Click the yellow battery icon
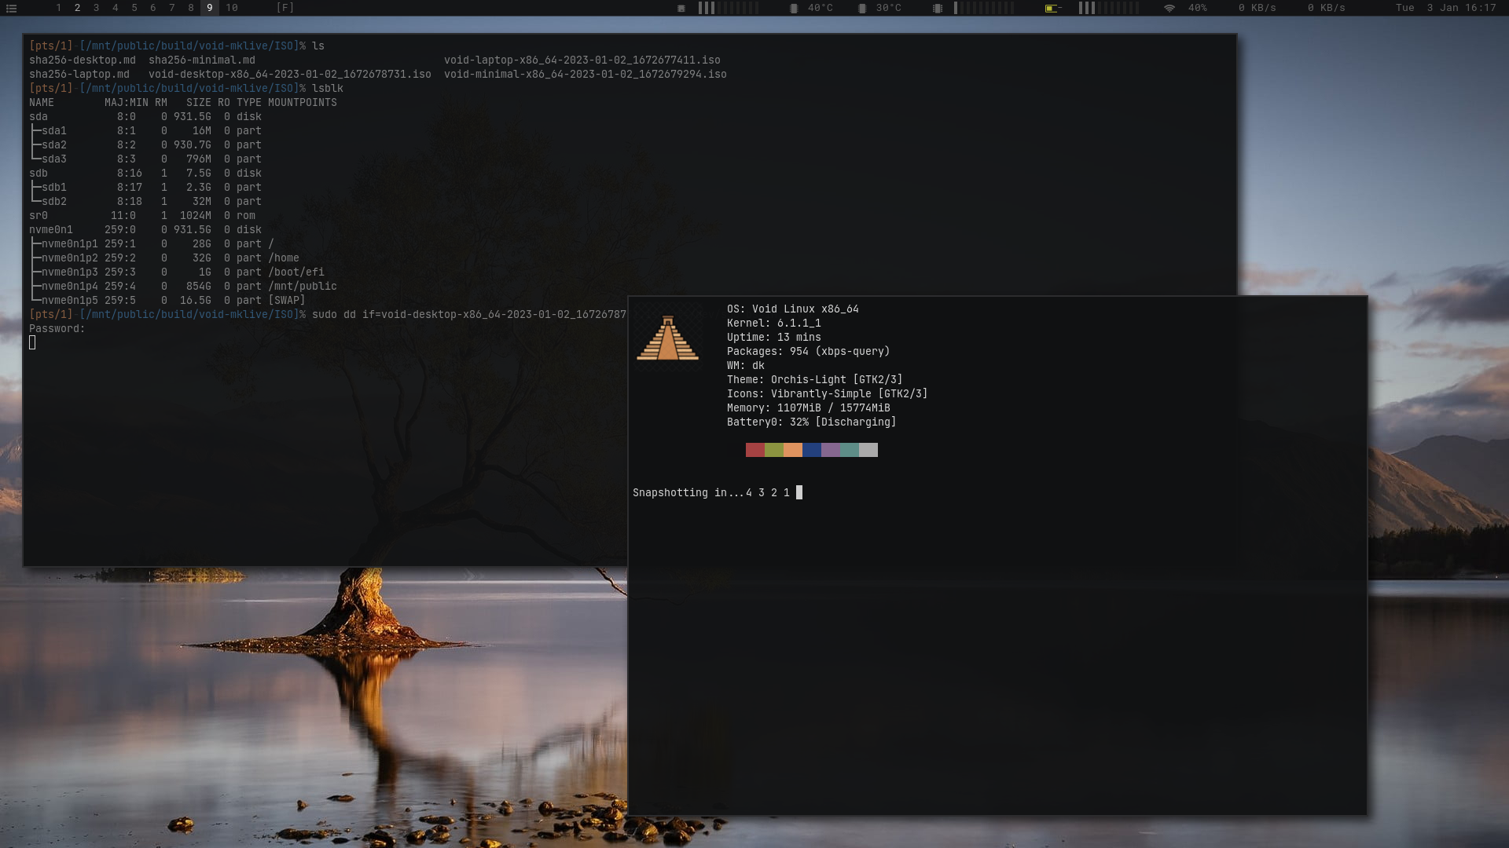Viewport: 1509px width, 848px height. point(1052,8)
